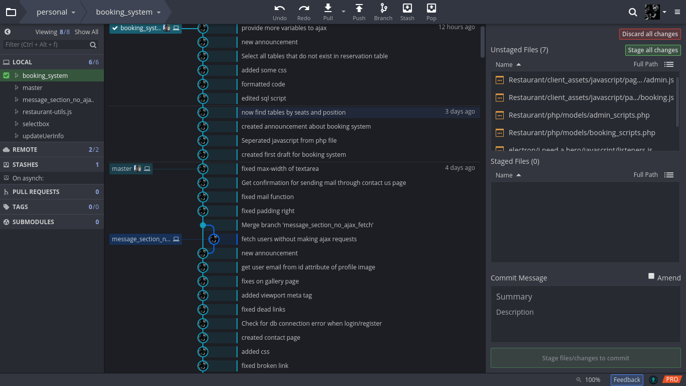This screenshot has height=386, width=686.
Task: Toggle Show All branch visibility
Action: click(86, 32)
